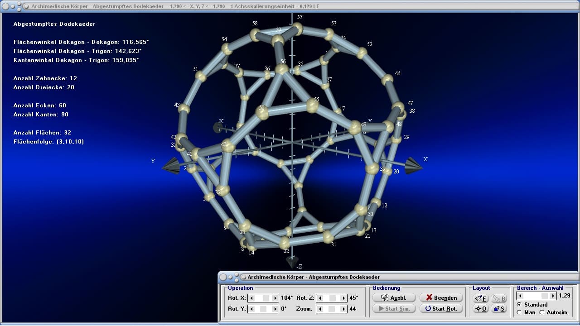
Task: Click the Layout S button with cube
Action: coord(499,309)
